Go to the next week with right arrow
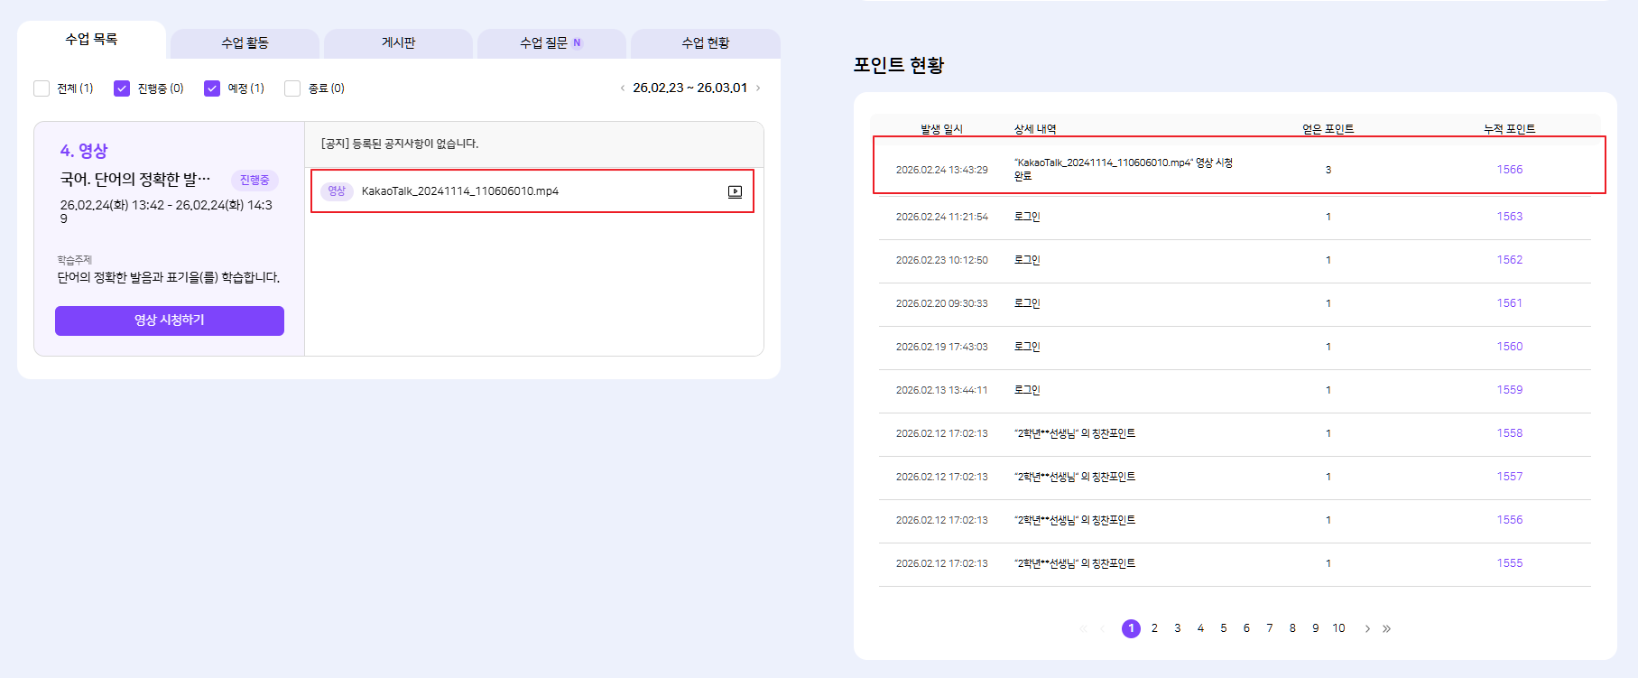The image size is (1638, 678). (758, 88)
